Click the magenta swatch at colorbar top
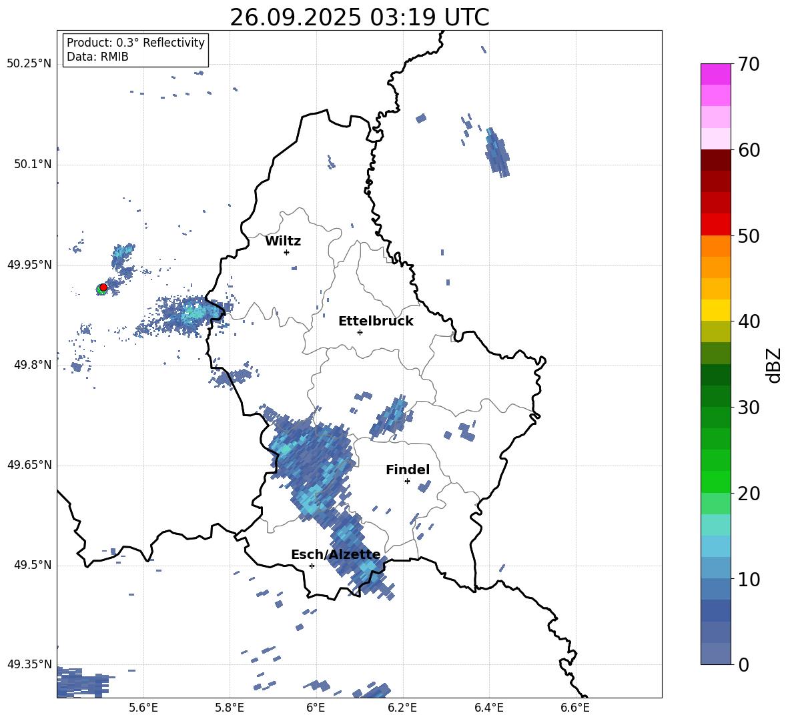Image resolution: width=790 pixels, height=721 pixels. 715,74
